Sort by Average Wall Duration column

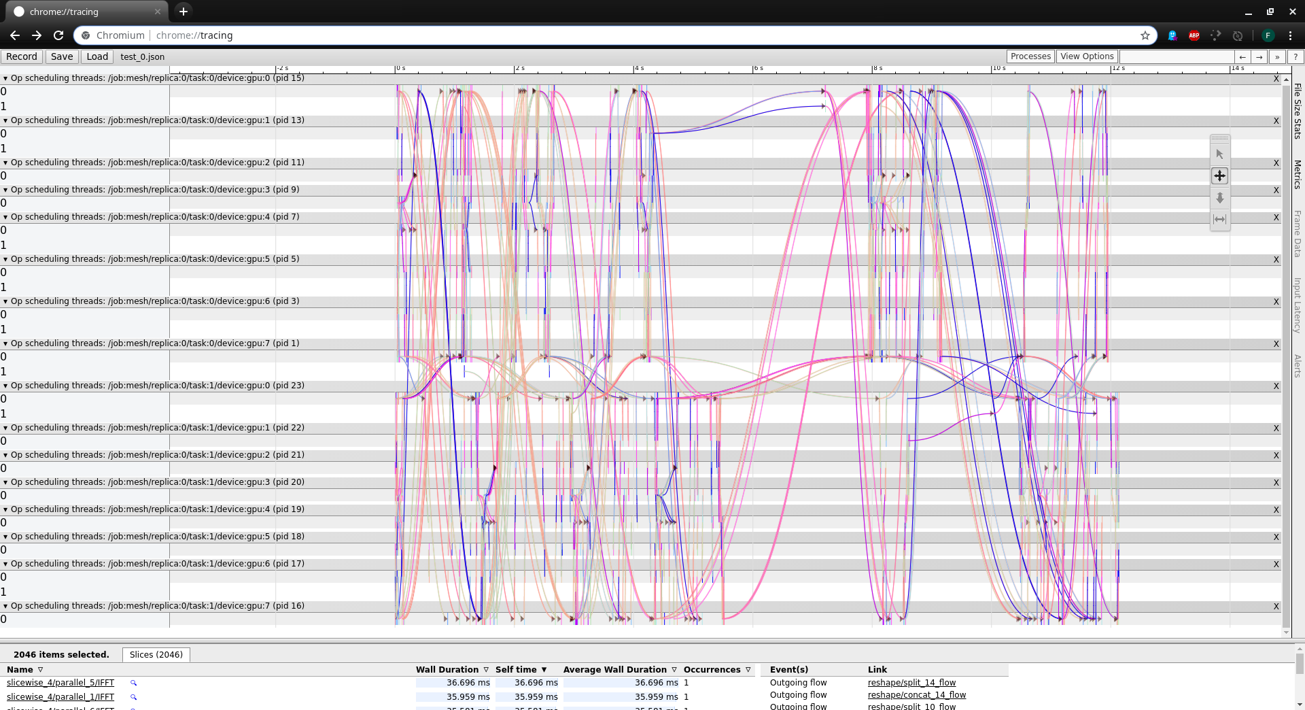[621, 670]
